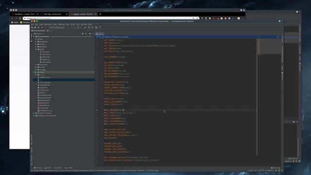Click the Chrome reload button
Image resolution: width=311 pixels, height=175 pixels.
[x=20, y=18]
